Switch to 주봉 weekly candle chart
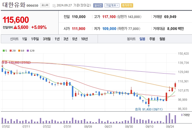 [152, 39]
